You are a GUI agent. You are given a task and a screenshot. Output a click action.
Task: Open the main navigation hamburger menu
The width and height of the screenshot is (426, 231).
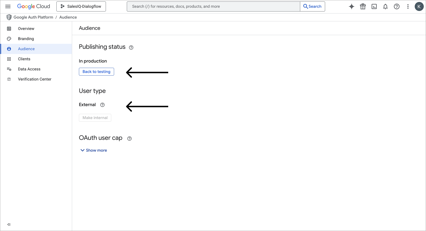click(8, 6)
